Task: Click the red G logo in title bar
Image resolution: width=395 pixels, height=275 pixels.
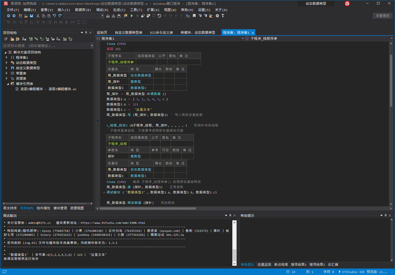Action: pos(347,3)
